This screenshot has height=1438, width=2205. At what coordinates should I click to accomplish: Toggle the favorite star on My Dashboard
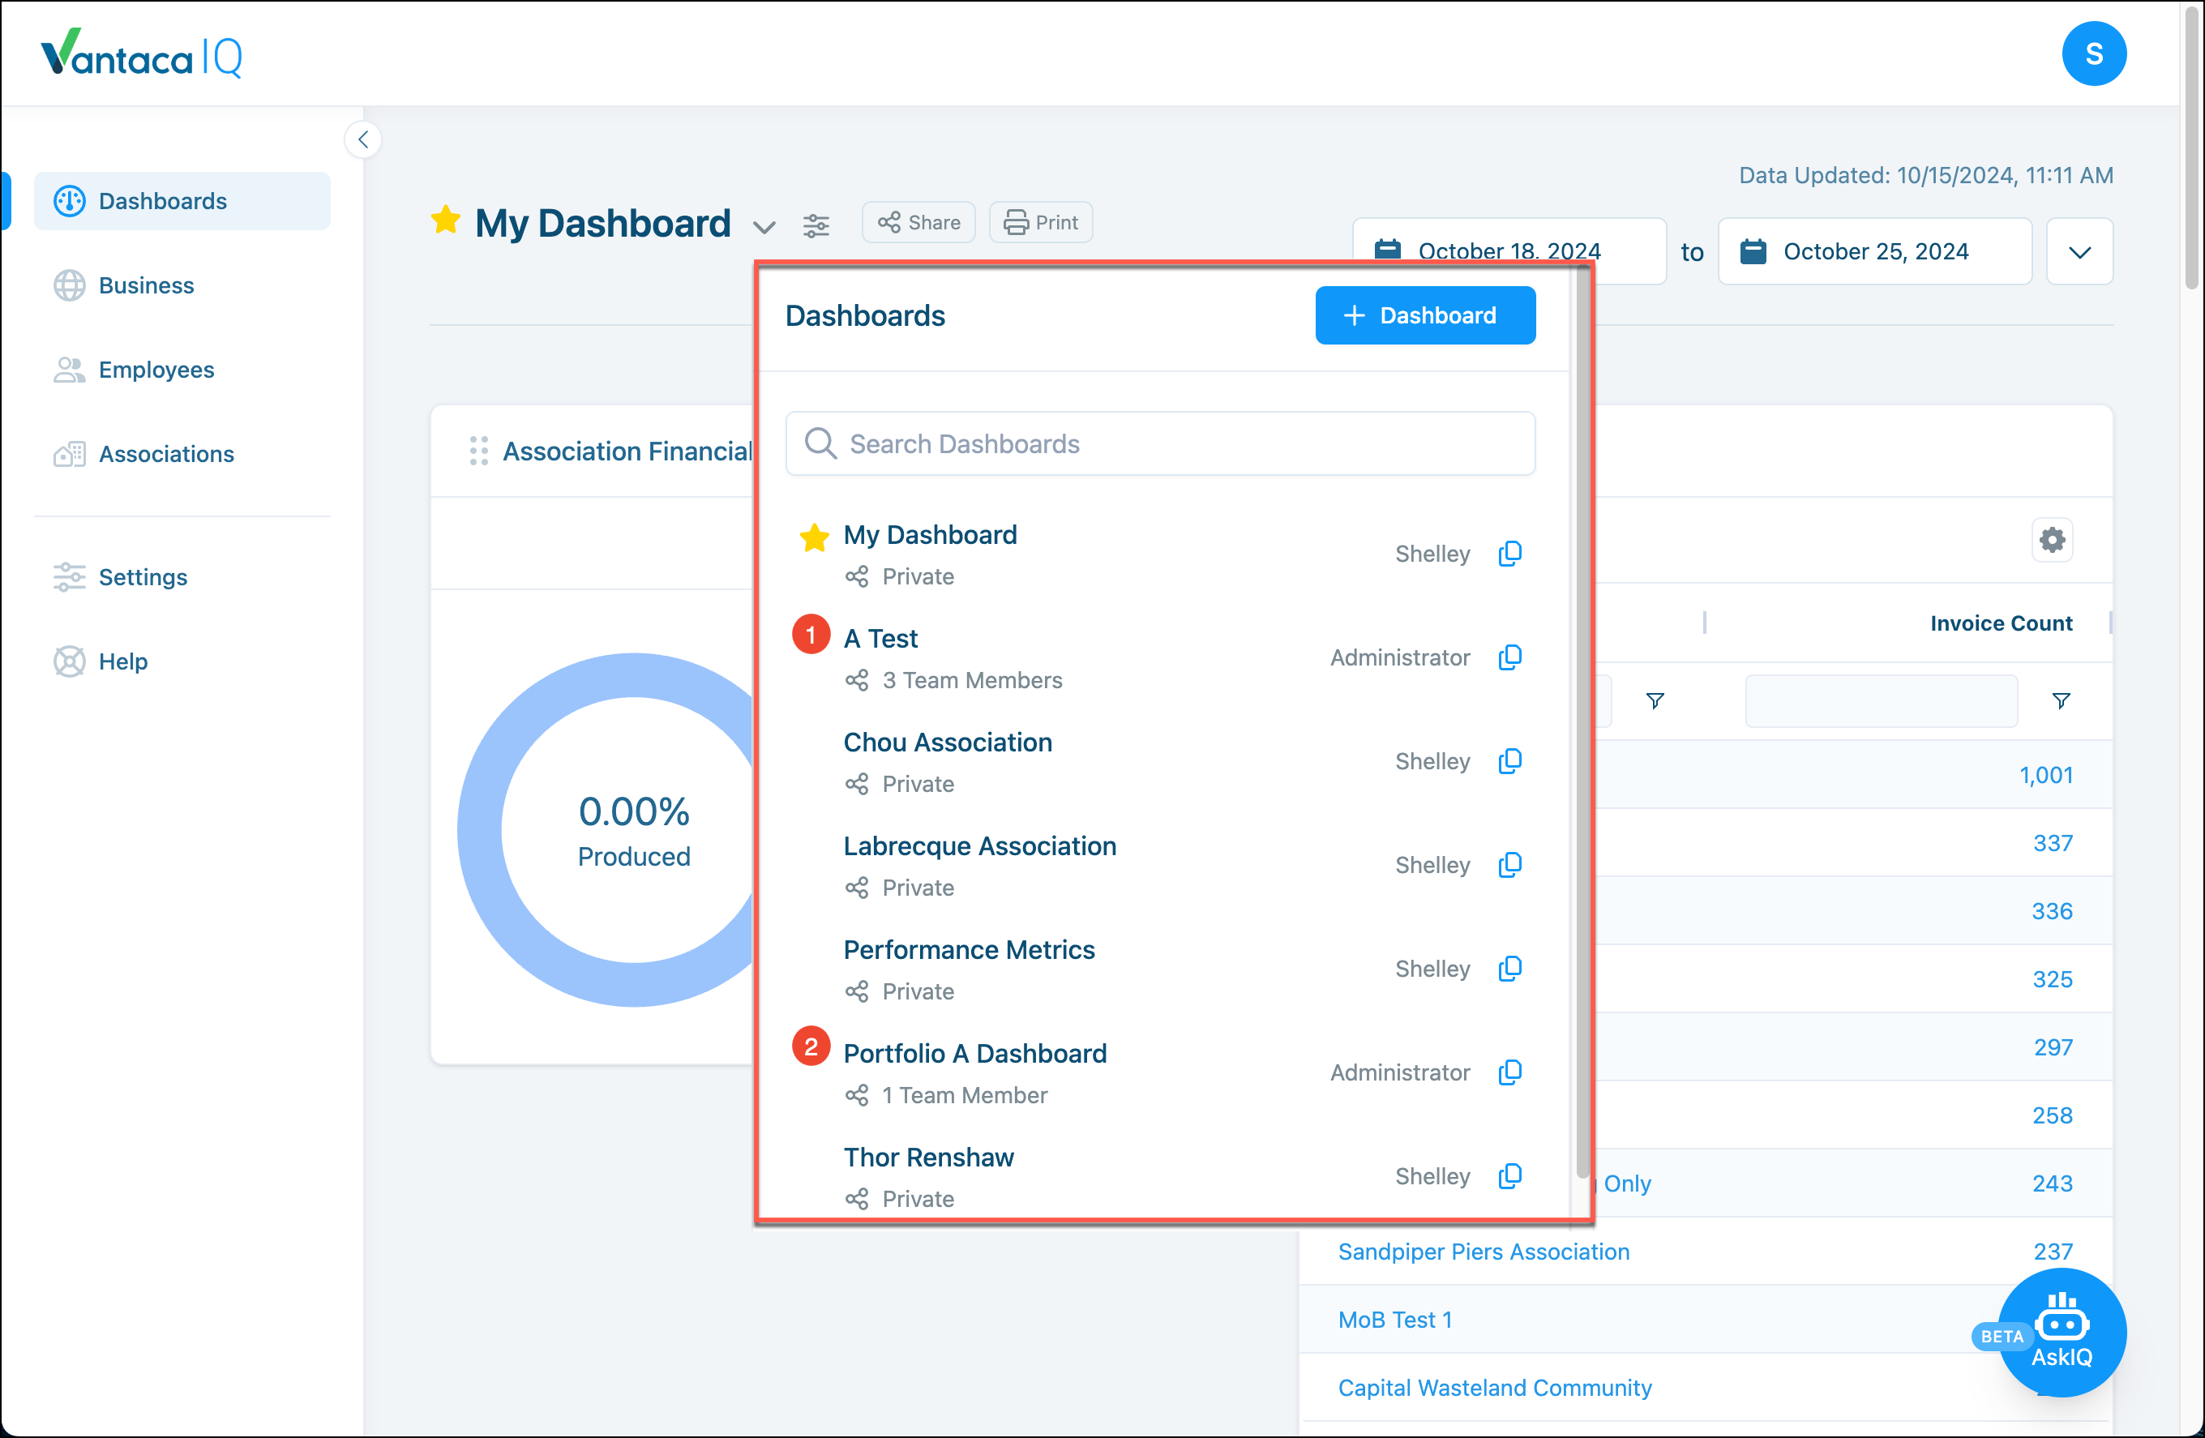(813, 538)
